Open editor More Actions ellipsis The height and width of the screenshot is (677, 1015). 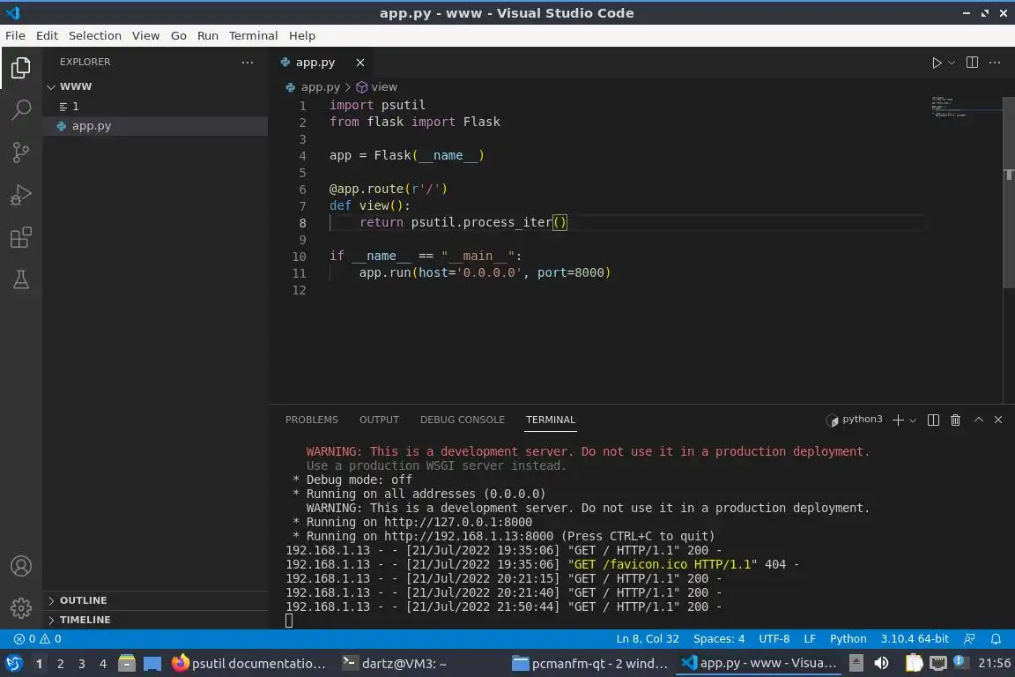pyautogui.click(x=995, y=63)
